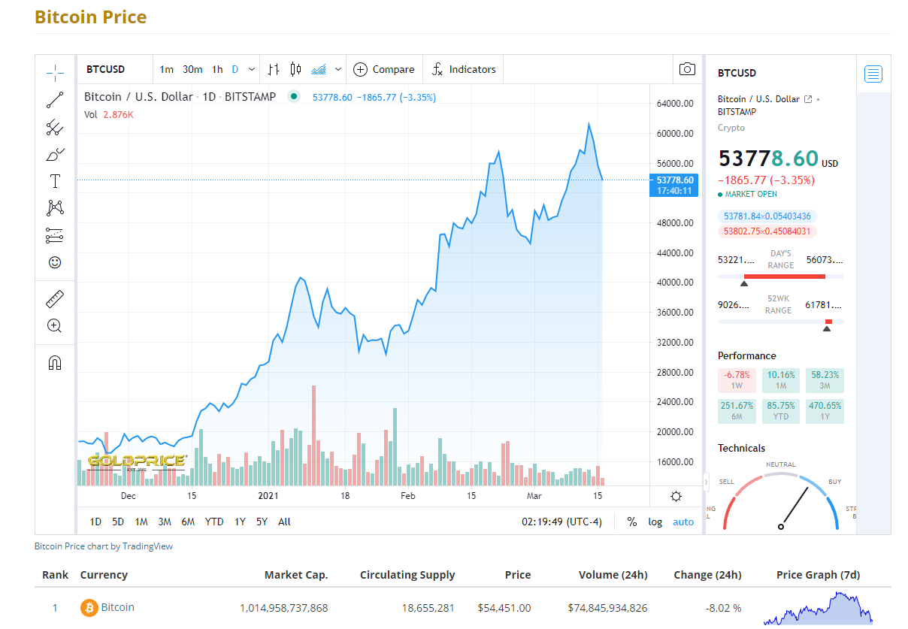The height and width of the screenshot is (629, 908).
Task: Collapse the right side panel arrow
Action: point(706,481)
